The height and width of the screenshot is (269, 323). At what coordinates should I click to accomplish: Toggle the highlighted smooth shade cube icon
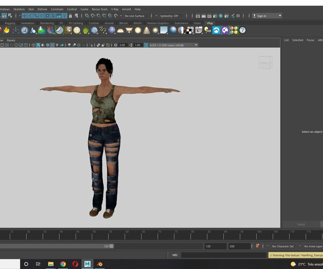click(x=38, y=45)
